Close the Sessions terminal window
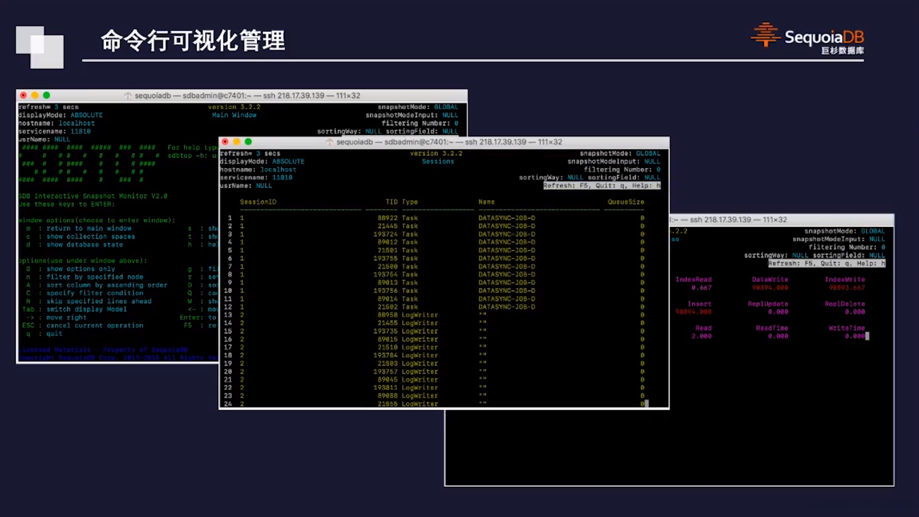The image size is (919, 517). [x=225, y=142]
